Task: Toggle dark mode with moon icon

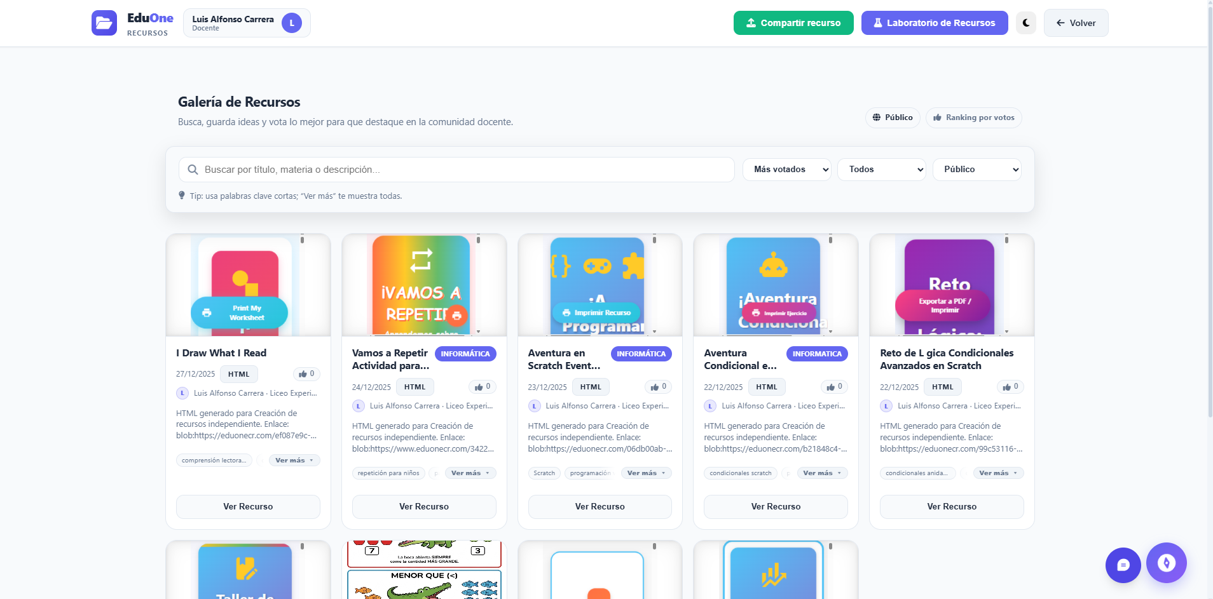Action: coord(1025,23)
